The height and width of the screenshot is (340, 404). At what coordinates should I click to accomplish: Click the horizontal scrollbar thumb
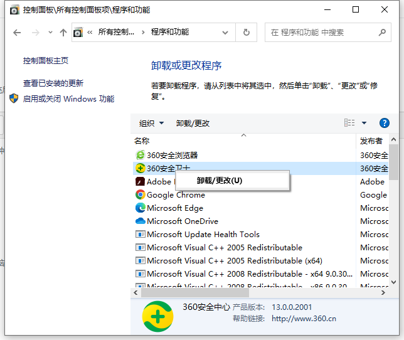[194, 292]
